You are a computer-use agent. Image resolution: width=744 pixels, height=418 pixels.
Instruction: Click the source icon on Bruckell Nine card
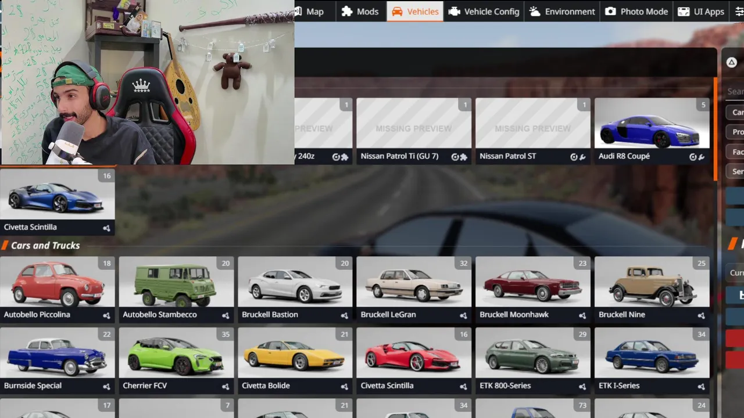(701, 315)
